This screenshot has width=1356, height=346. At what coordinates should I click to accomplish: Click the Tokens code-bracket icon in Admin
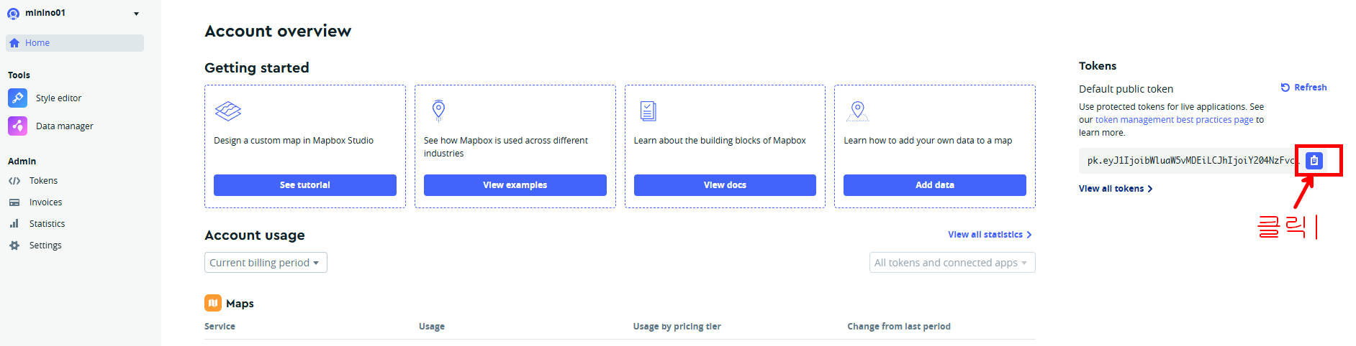click(14, 181)
